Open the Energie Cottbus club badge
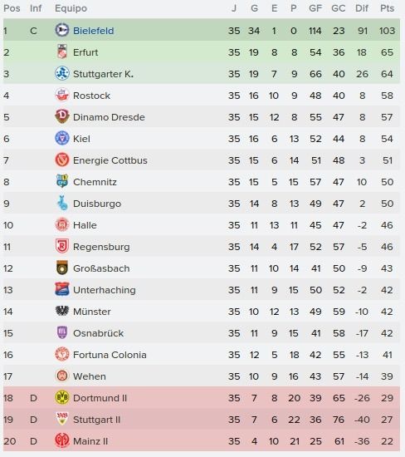This screenshot has width=405, height=457. 61,160
